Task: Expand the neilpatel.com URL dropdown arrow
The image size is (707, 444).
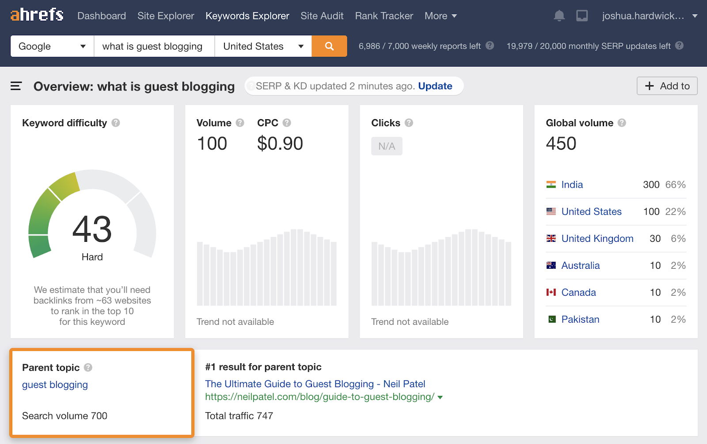Action: click(440, 397)
